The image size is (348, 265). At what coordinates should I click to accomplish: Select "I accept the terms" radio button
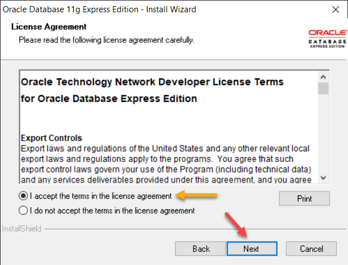tap(23, 196)
